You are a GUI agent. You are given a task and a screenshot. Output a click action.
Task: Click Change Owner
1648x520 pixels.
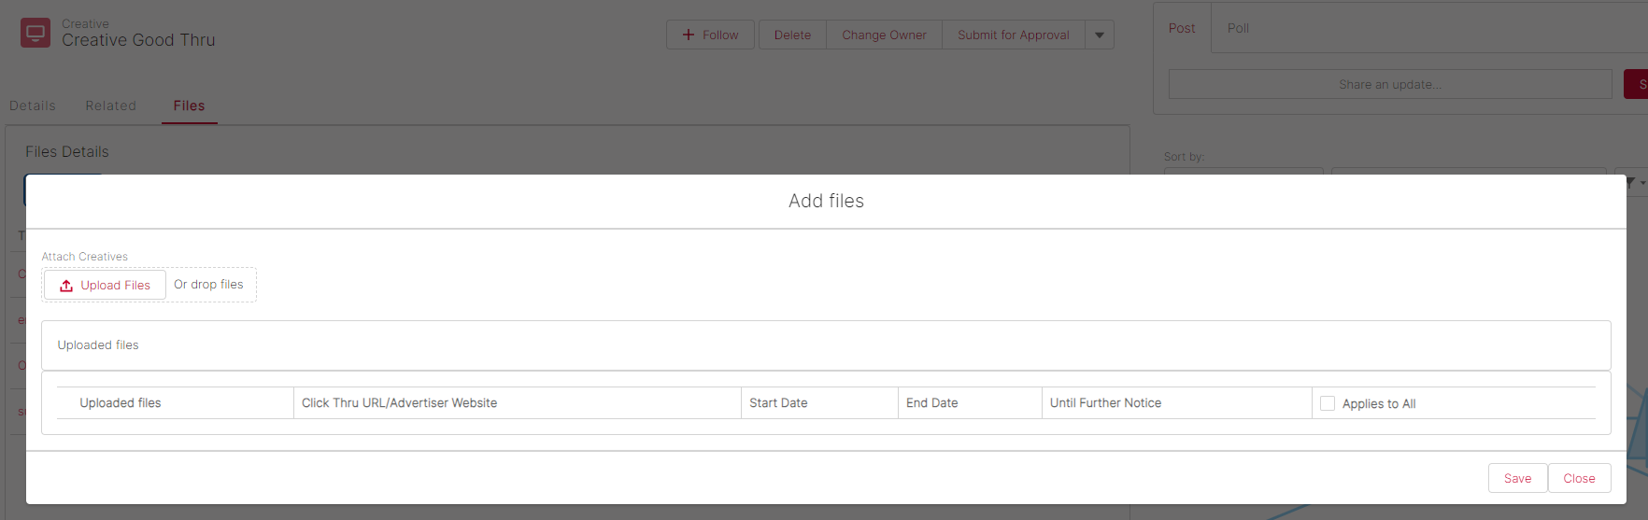(884, 35)
